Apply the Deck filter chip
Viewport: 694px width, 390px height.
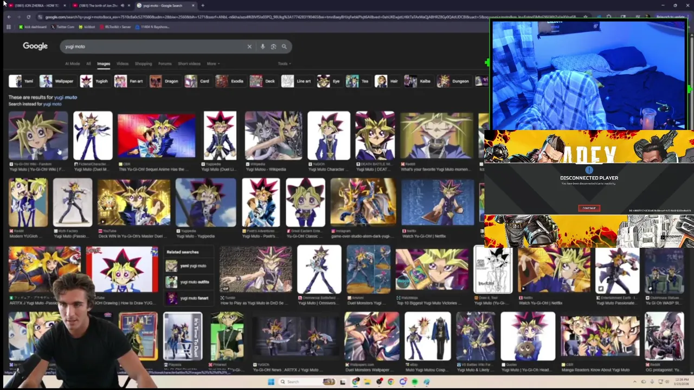pos(263,81)
